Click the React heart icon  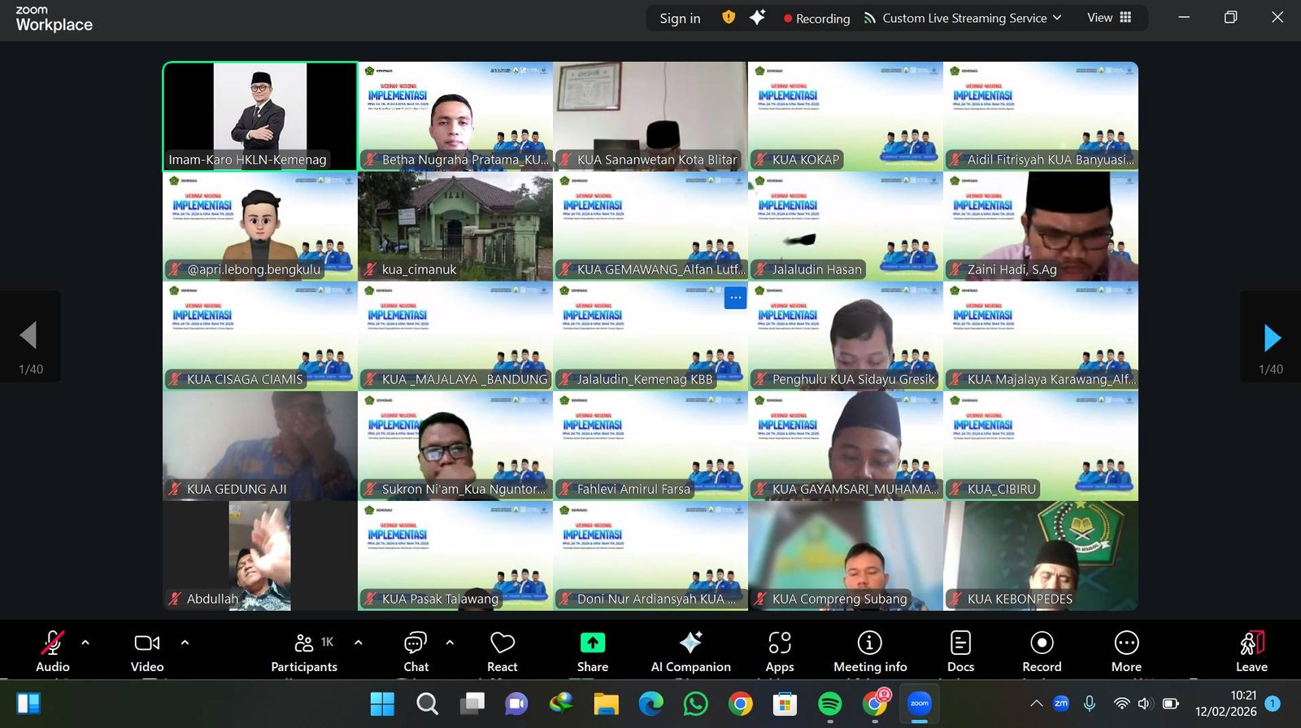click(502, 652)
